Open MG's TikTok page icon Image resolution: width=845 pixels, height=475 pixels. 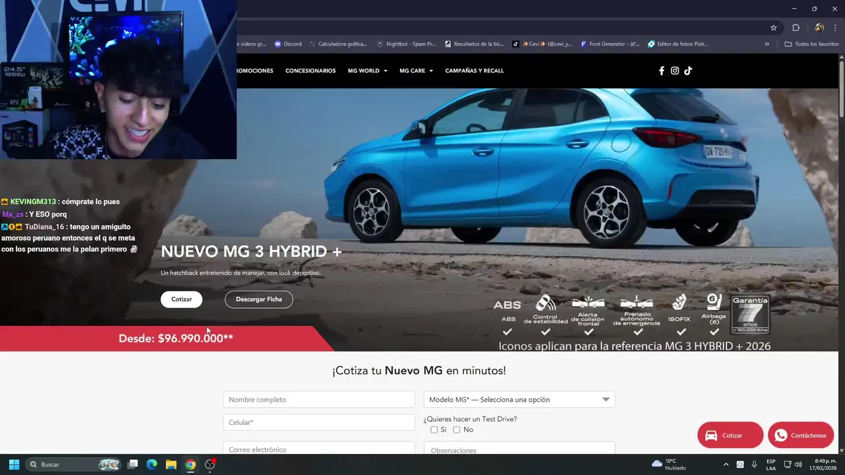(688, 71)
